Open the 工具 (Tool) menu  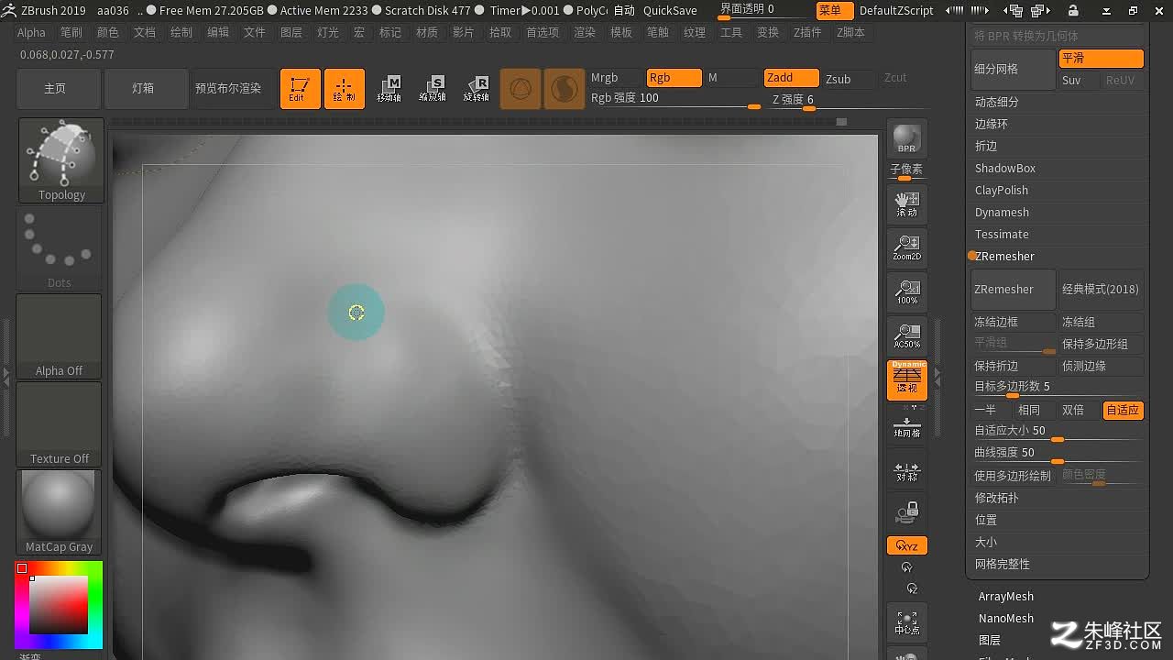click(731, 32)
